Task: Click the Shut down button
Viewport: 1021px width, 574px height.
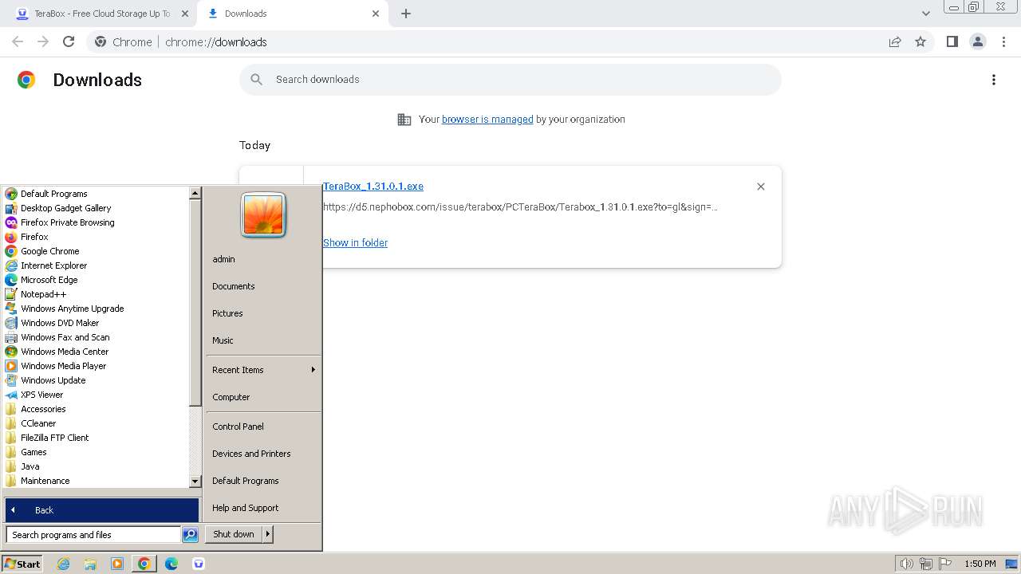Action: (234, 534)
